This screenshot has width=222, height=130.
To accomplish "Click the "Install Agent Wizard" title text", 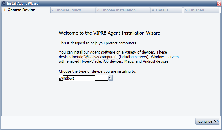I will 22,4.
